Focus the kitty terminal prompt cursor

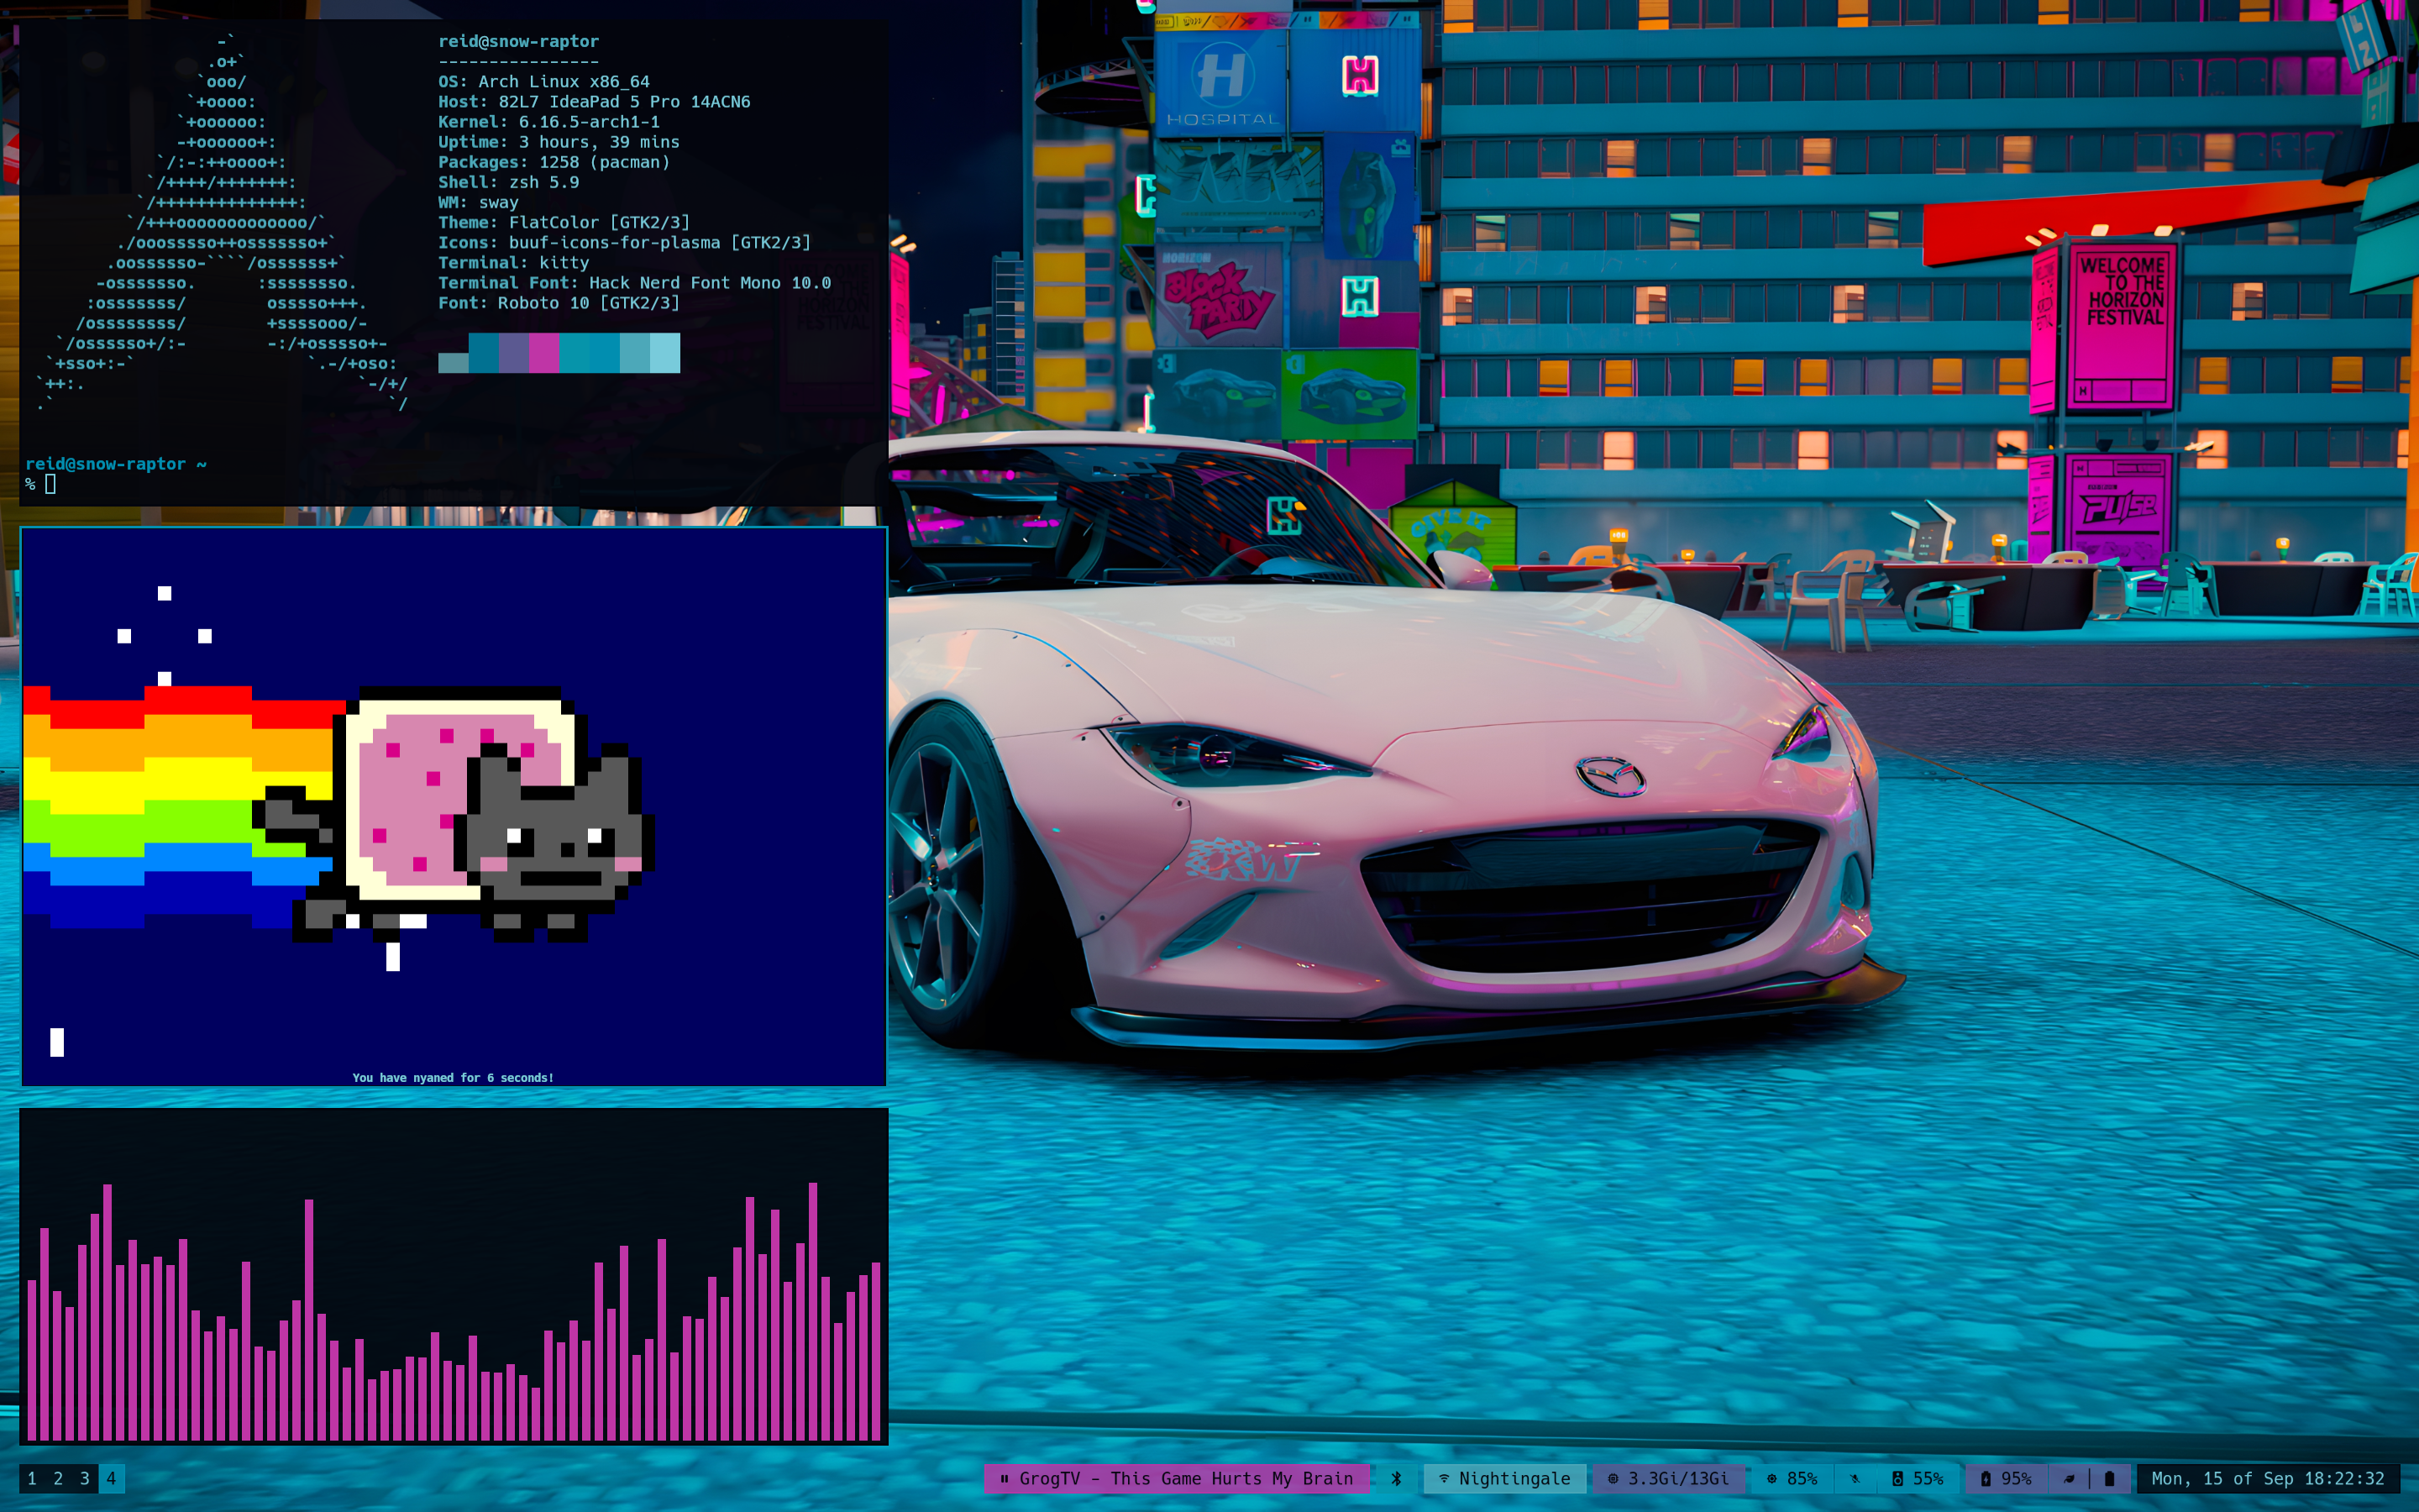click(x=50, y=484)
